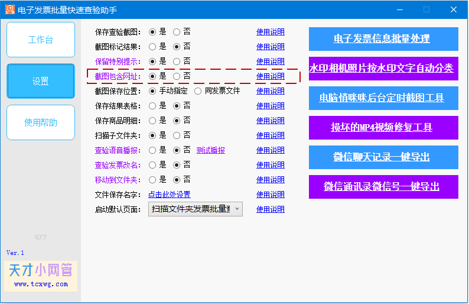Screen dimensions: 469x304
Task: Open 使用说明 for 保存商品明细
Action: pyautogui.click(x=271, y=121)
